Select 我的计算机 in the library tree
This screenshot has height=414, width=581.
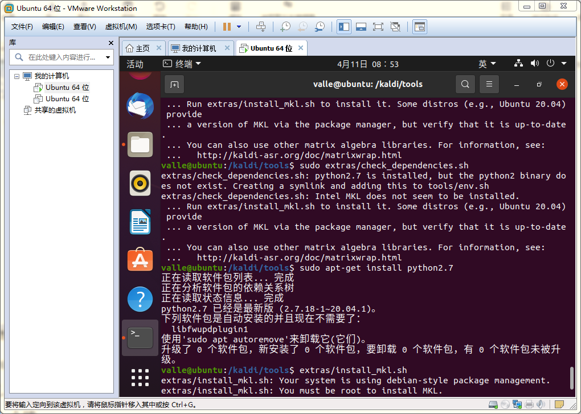[51, 76]
